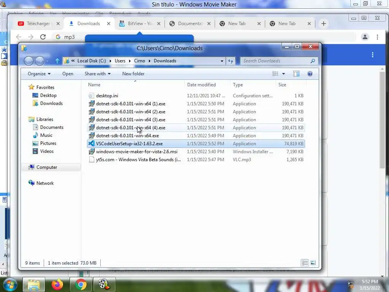Click the breadcrumb overflow chevrons
The image size is (389, 292).
pos(73,61)
